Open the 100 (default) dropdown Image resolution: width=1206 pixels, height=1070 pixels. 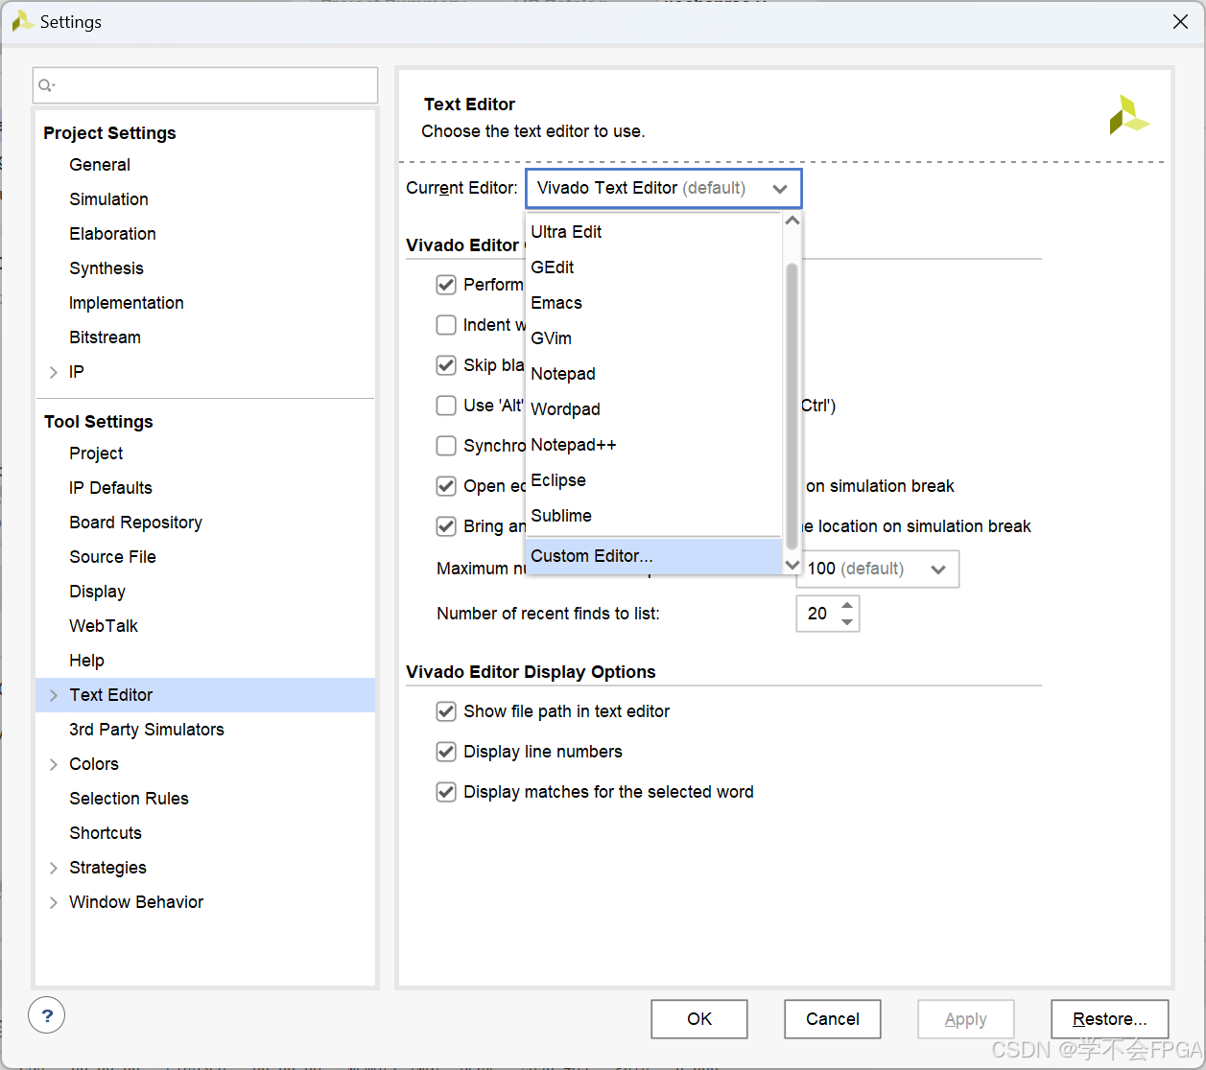click(x=878, y=569)
